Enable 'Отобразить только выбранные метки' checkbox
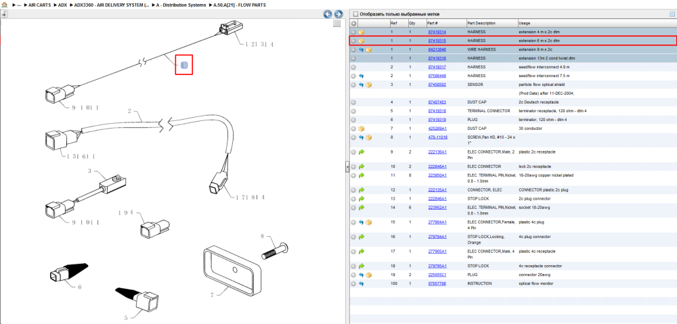The image size is (677, 324). [x=355, y=14]
